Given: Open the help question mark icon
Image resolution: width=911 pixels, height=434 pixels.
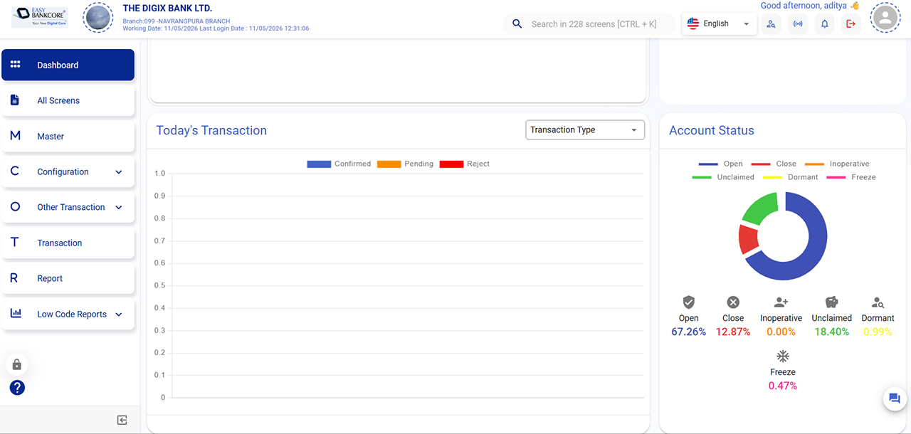Looking at the screenshot, I should click(x=17, y=388).
